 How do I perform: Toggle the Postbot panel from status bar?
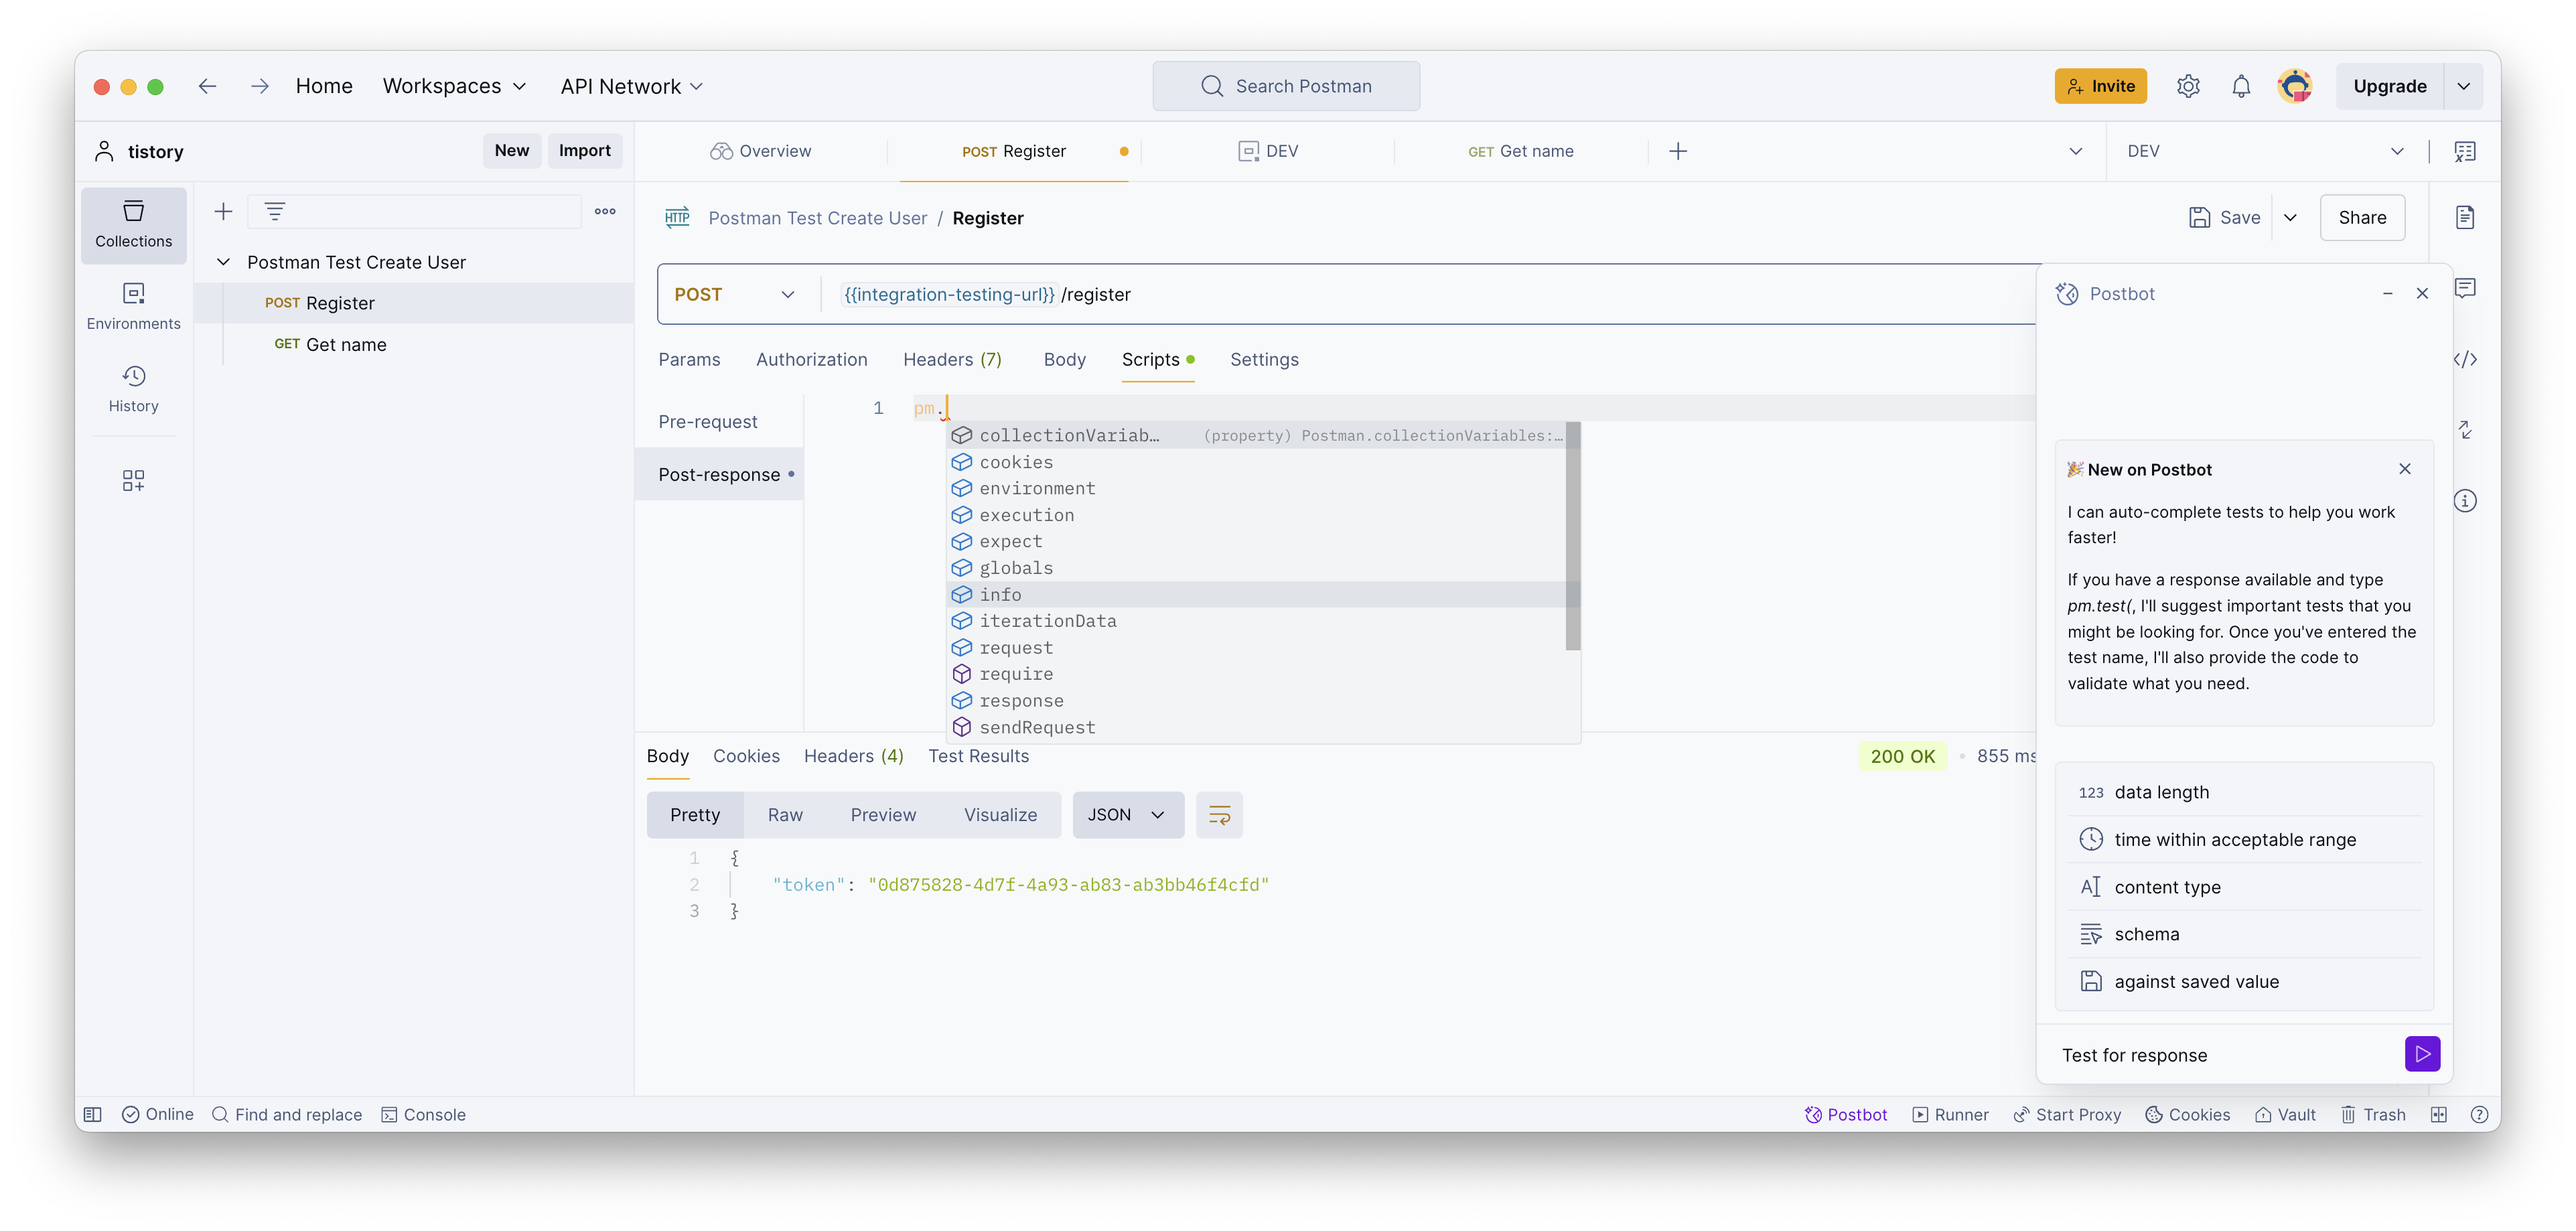point(1846,1114)
